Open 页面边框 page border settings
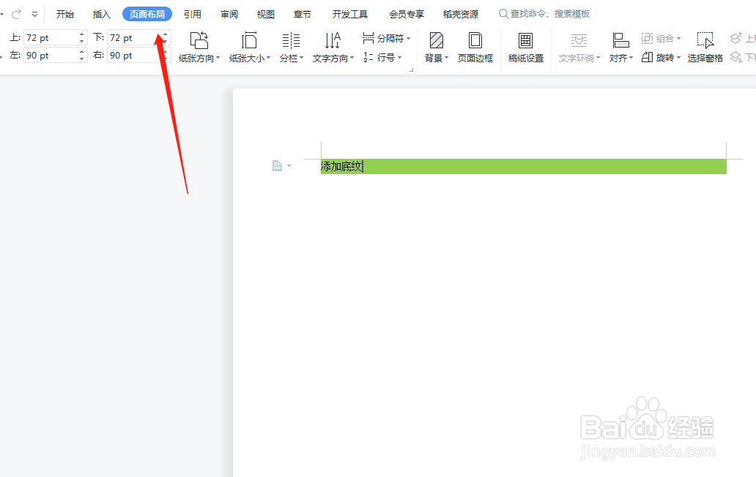 [475, 47]
